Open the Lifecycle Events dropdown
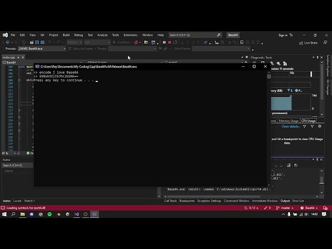 tap(82, 49)
